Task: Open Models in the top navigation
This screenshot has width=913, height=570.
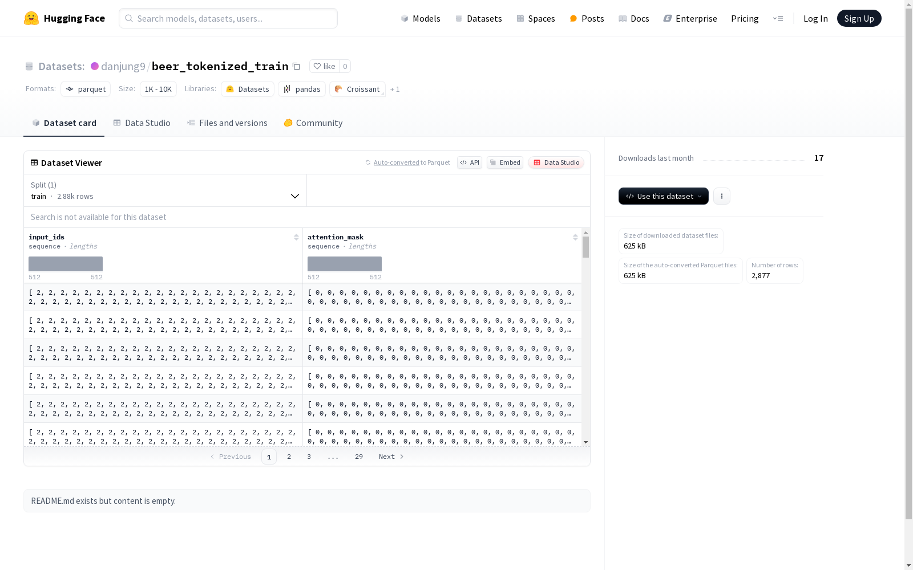Action: pyautogui.click(x=421, y=18)
